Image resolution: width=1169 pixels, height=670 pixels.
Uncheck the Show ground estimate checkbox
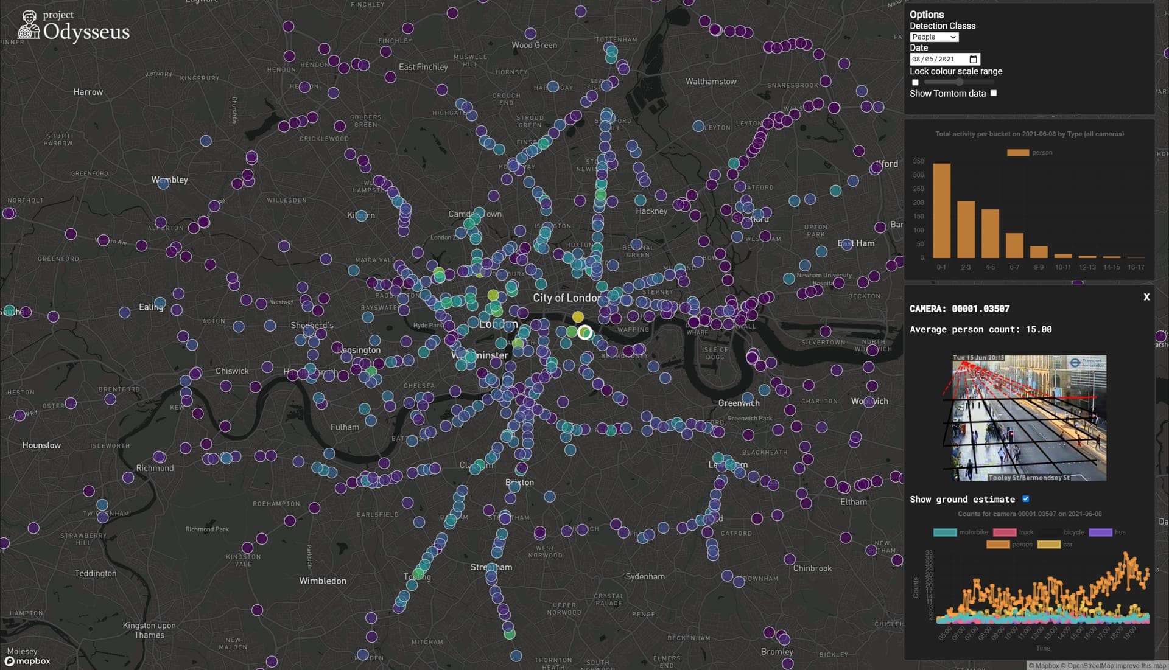coord(1026,499)
